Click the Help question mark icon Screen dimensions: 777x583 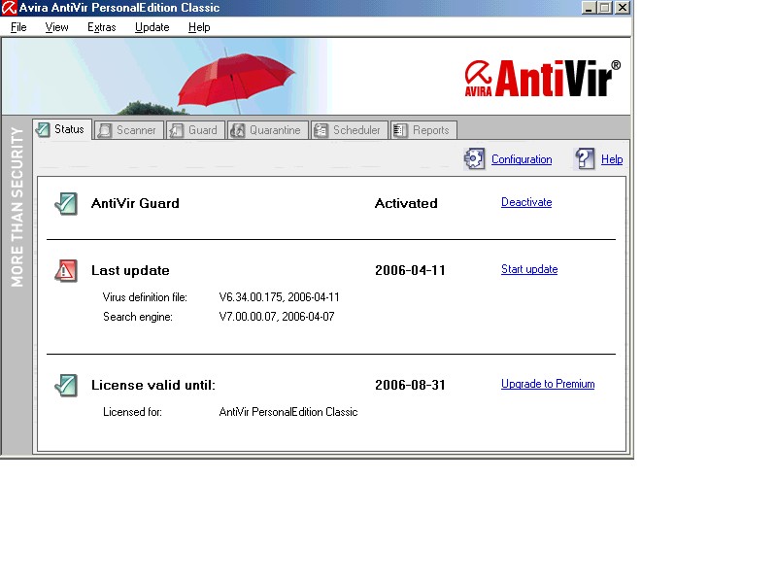585,158
